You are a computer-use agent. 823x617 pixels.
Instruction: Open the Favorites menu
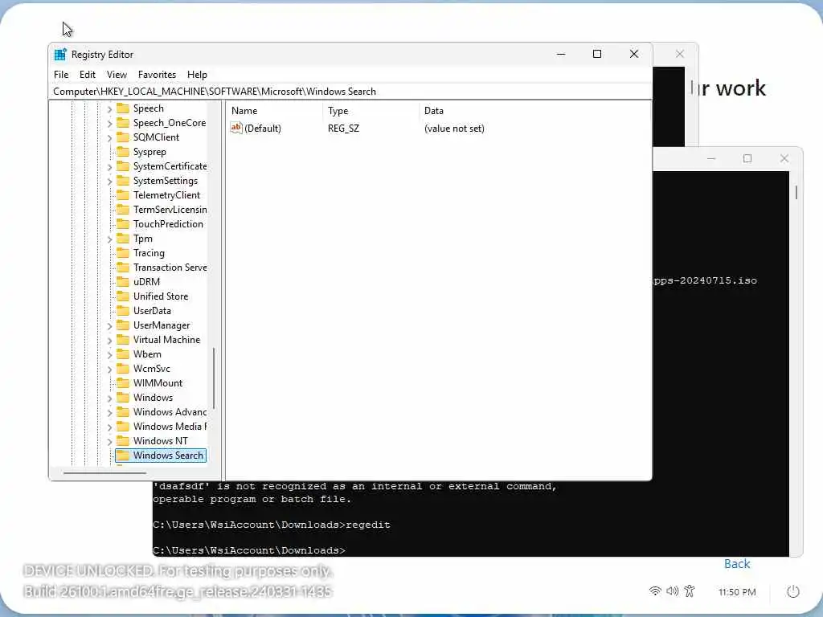[x=157, y=75]
